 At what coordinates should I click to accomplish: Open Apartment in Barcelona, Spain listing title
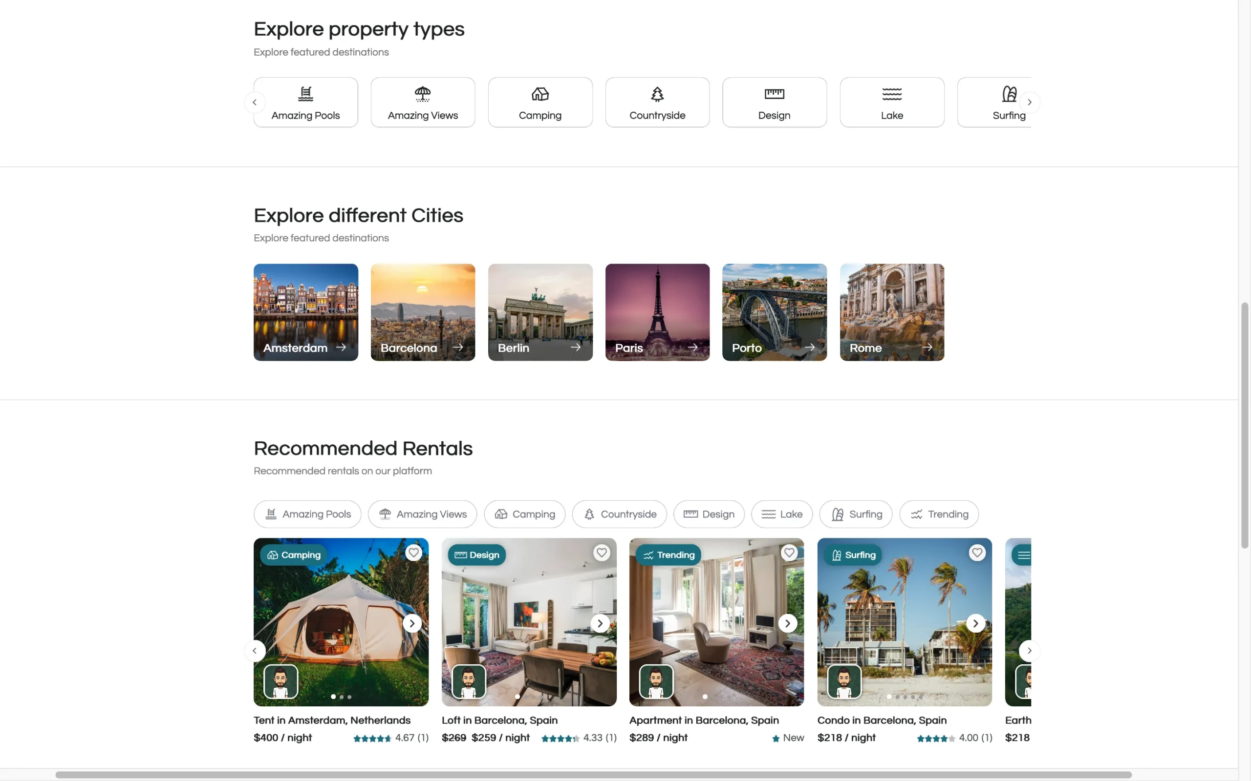point(704,720)
